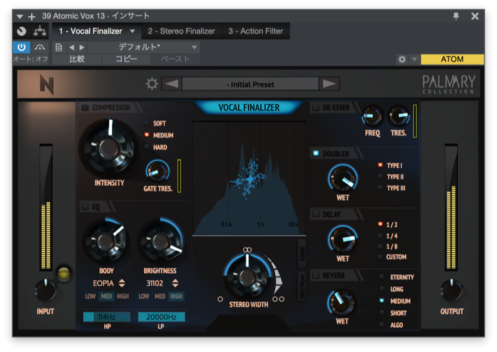Image resolution: width=497 pixels, height=352 pixels.
Task: Change the BRIGHTNESS EQ model stepper arrows
Action: (x=175, y=283)
